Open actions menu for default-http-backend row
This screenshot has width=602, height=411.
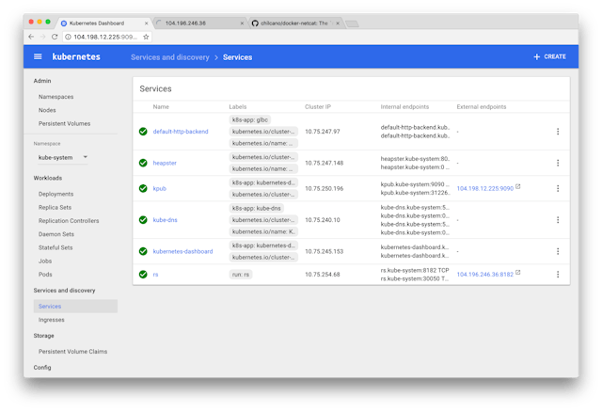point(558,132)
